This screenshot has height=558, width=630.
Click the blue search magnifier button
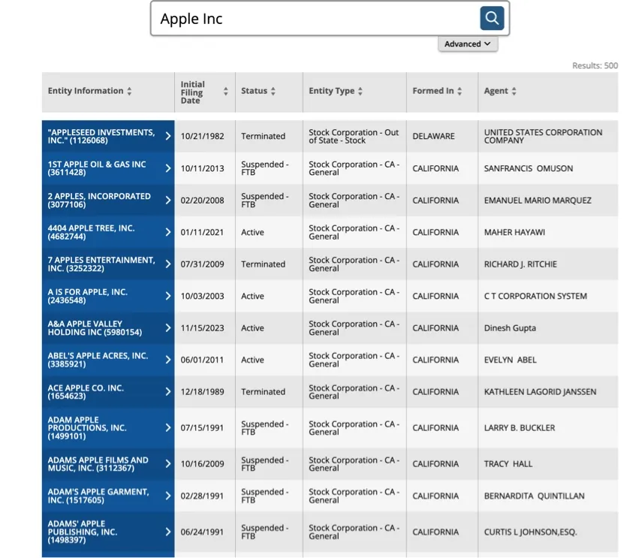[491, 18]
